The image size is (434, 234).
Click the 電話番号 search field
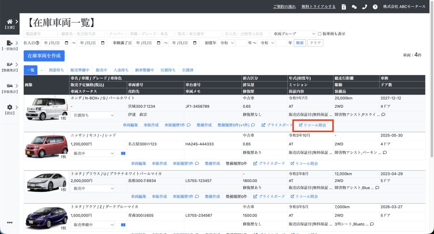[41, 34]
